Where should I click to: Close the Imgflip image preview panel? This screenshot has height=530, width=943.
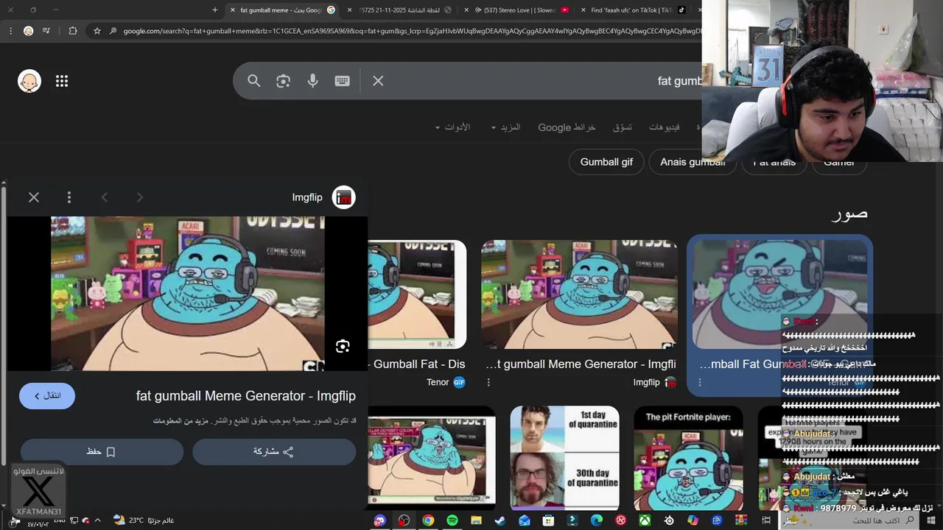tap(34, 197)
